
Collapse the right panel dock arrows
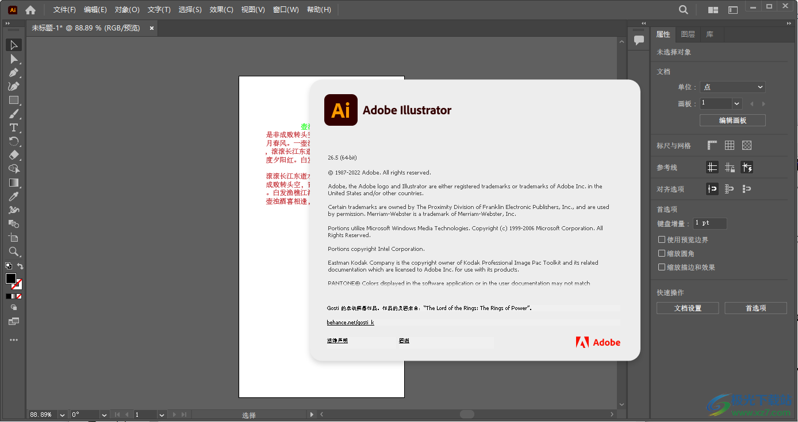789,23
